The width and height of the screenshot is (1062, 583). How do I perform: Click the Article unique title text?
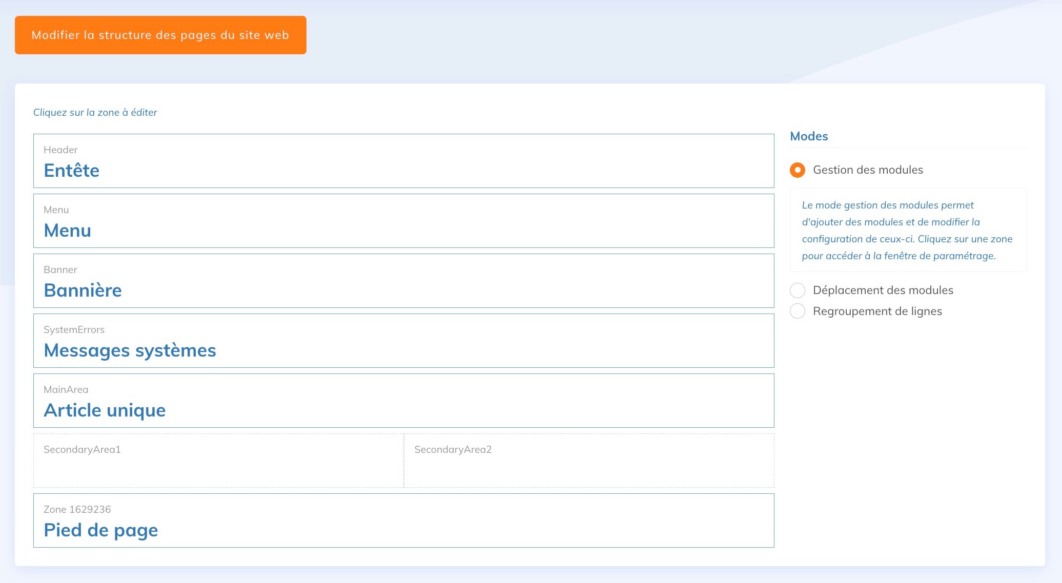pyautogui.click(x=105, y=410)
